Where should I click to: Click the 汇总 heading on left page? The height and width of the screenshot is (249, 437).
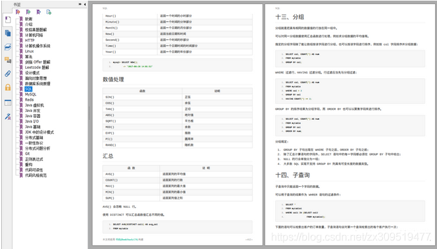108,156
